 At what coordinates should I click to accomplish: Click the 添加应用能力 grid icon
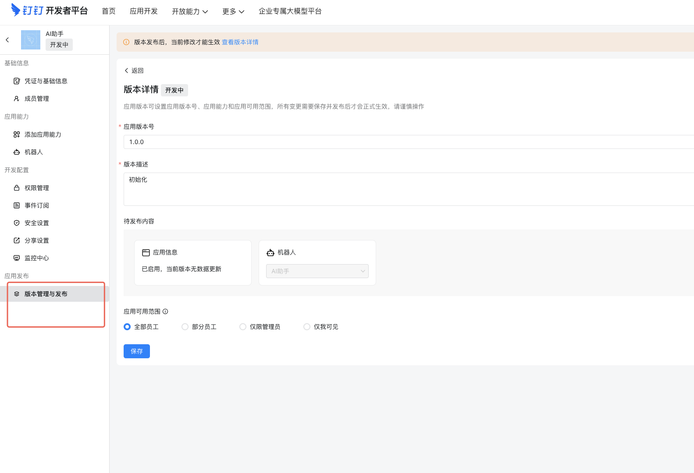click(17, 134)
